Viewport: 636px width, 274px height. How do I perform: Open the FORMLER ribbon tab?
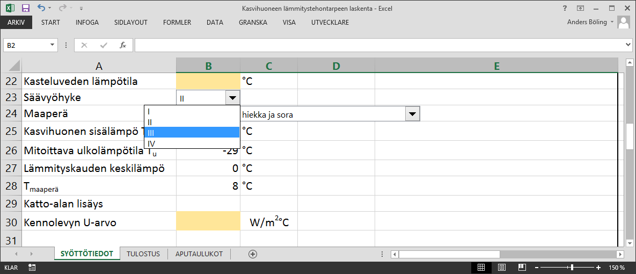[177, 23]
